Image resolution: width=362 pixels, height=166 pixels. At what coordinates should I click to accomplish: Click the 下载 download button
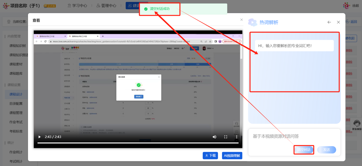210,156
